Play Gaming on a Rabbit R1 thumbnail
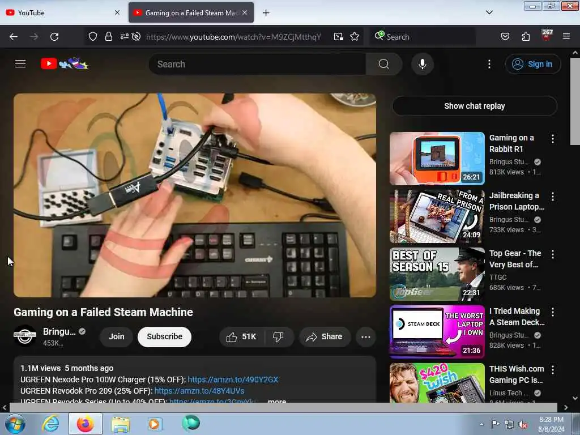The width and height of the screenshot is (580, 435). tap(437, 159)
